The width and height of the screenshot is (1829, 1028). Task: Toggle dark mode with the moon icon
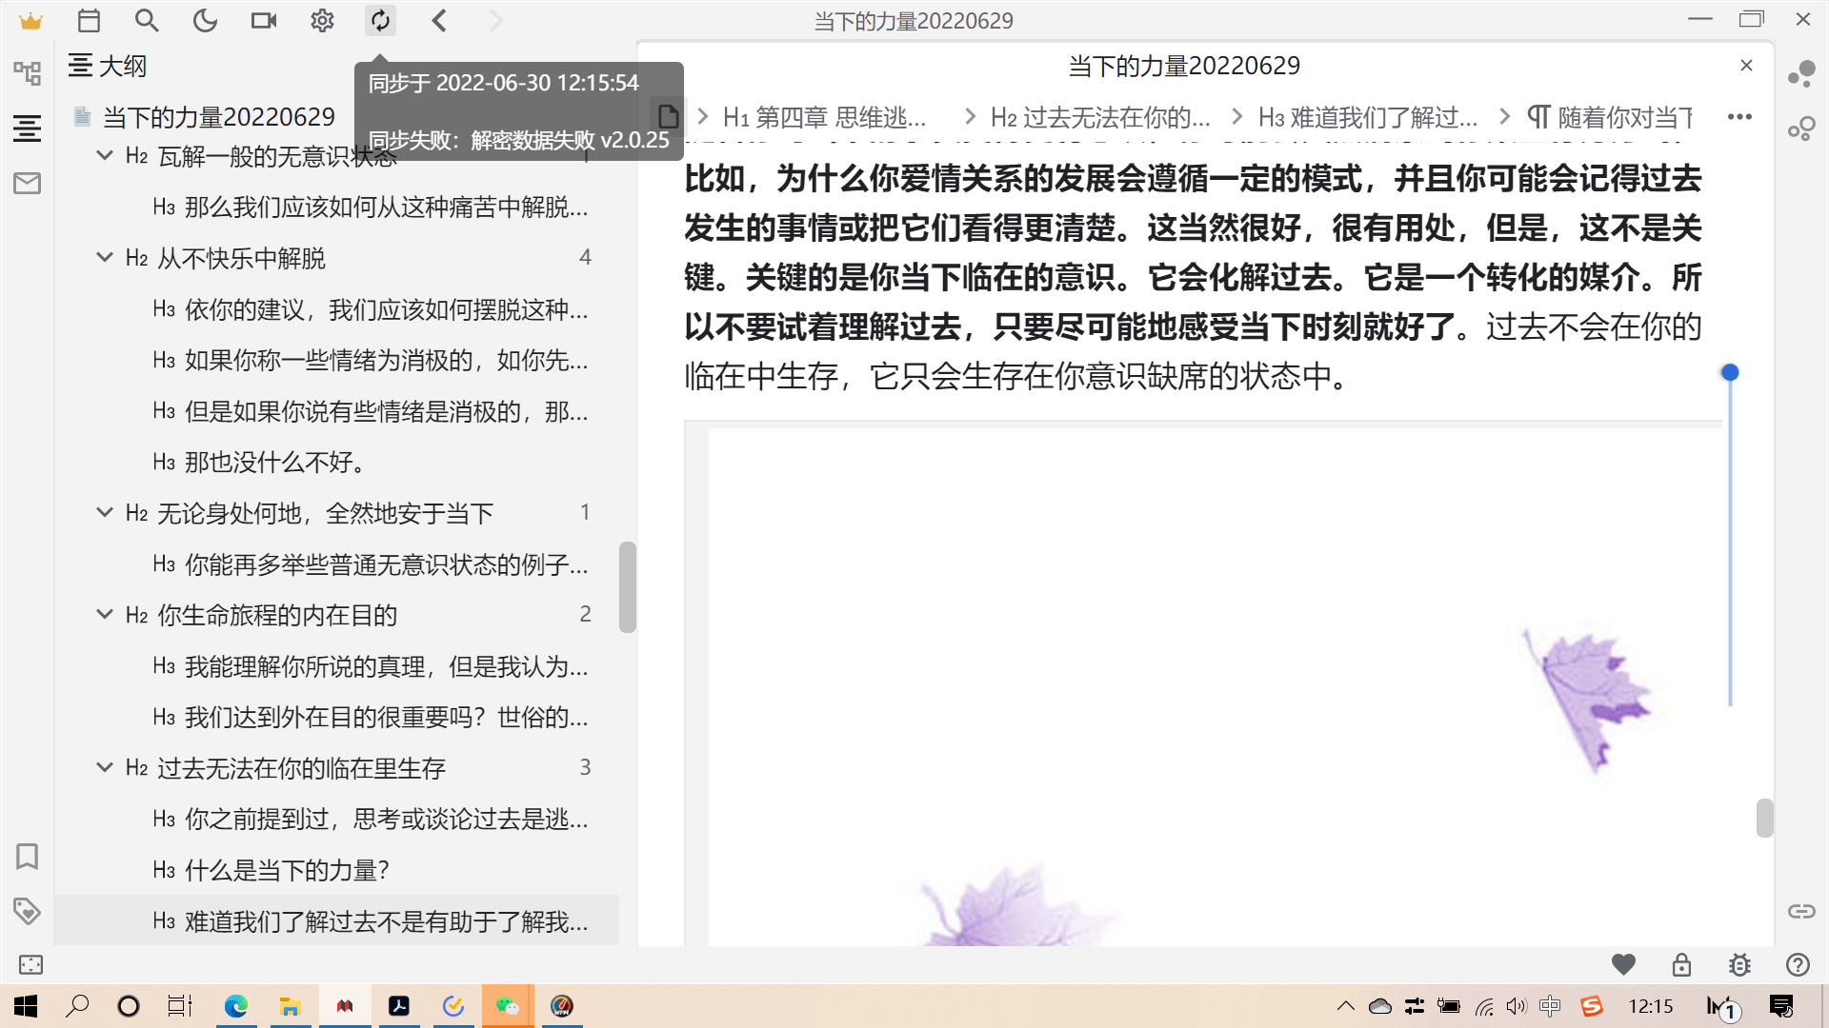point(205,20)
